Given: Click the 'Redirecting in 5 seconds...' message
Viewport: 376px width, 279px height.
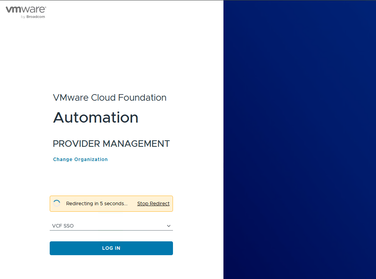Looking at the screenshot, I should point(97,204).
